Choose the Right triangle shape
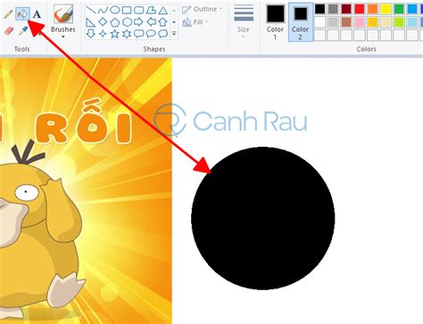Screen dimensions: 423x324 (91, 22)
